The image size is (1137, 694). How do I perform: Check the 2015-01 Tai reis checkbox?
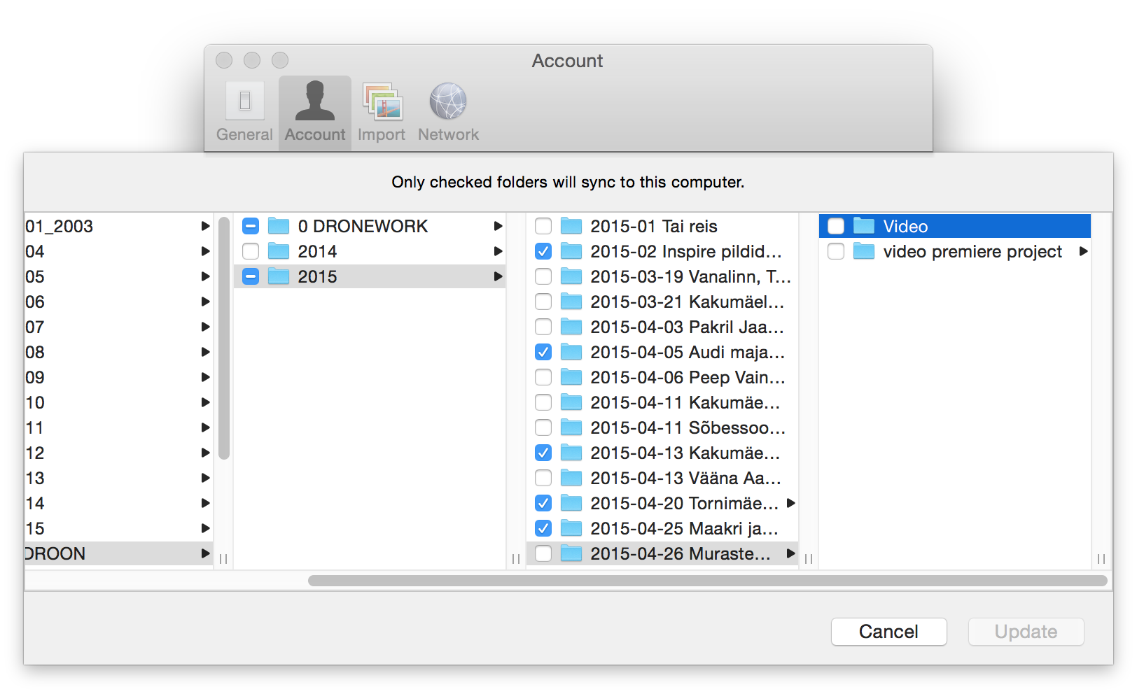pos(543,226)
